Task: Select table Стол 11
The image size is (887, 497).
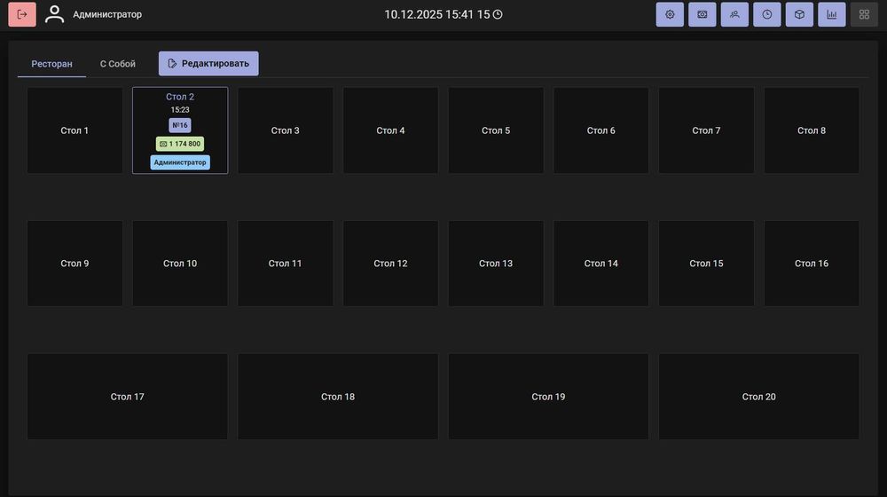Action: (285, 264)
